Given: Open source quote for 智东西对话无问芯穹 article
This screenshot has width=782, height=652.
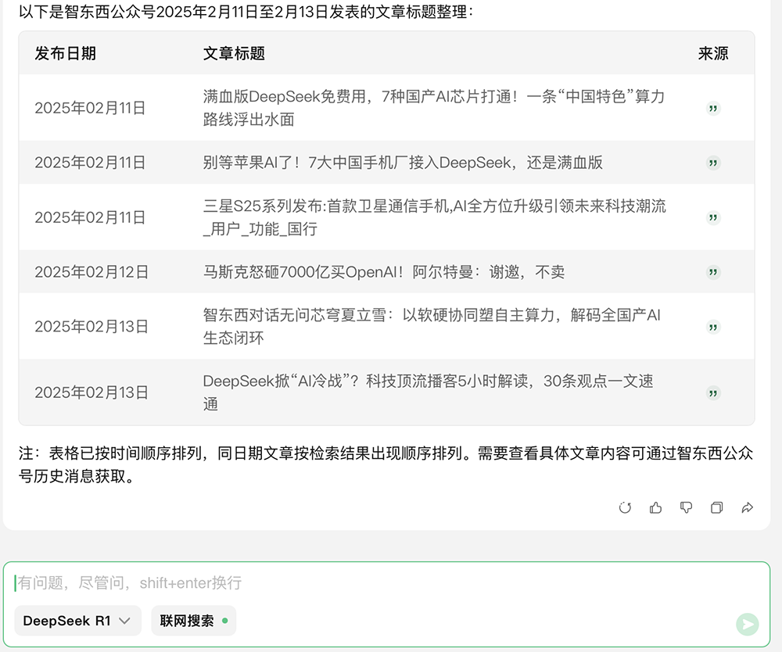Looking at the screenshot, I should [x=712, y=327].
